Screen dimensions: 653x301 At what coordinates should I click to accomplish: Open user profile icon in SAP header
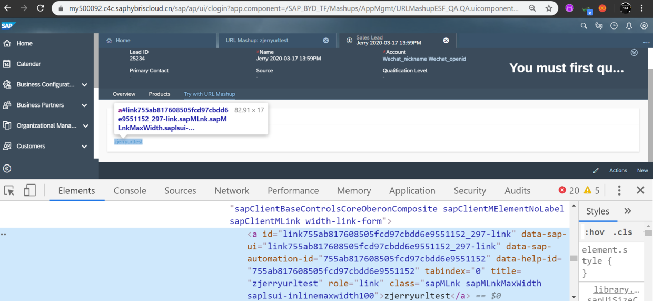click(644, 26)
